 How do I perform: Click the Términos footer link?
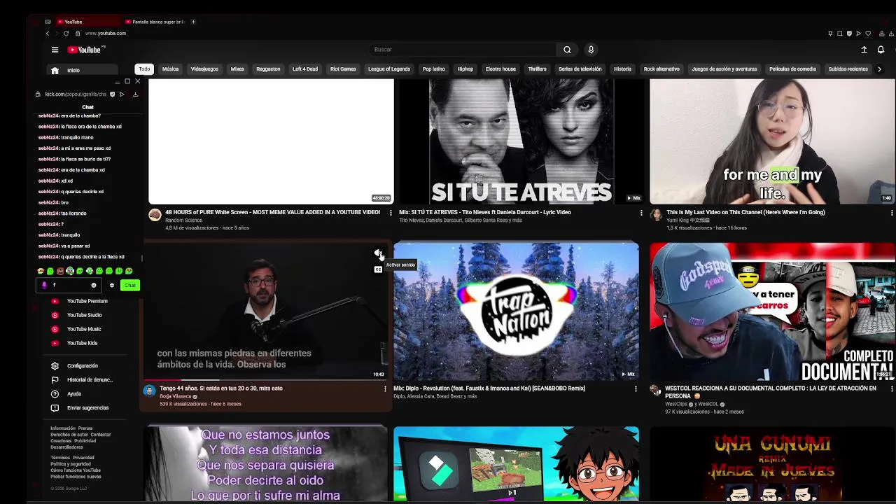[59, 458]
